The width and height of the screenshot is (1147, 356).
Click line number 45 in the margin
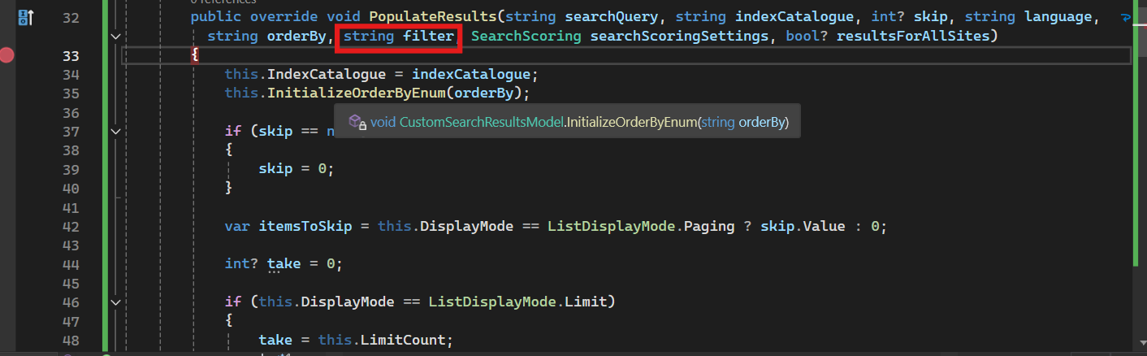(71, 283)
